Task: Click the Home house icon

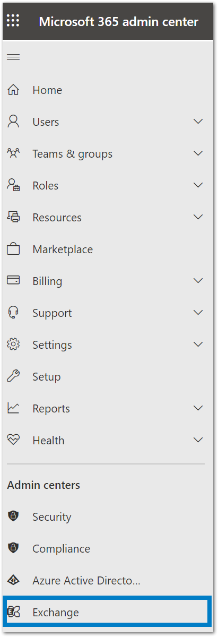Action: (13, 90)
